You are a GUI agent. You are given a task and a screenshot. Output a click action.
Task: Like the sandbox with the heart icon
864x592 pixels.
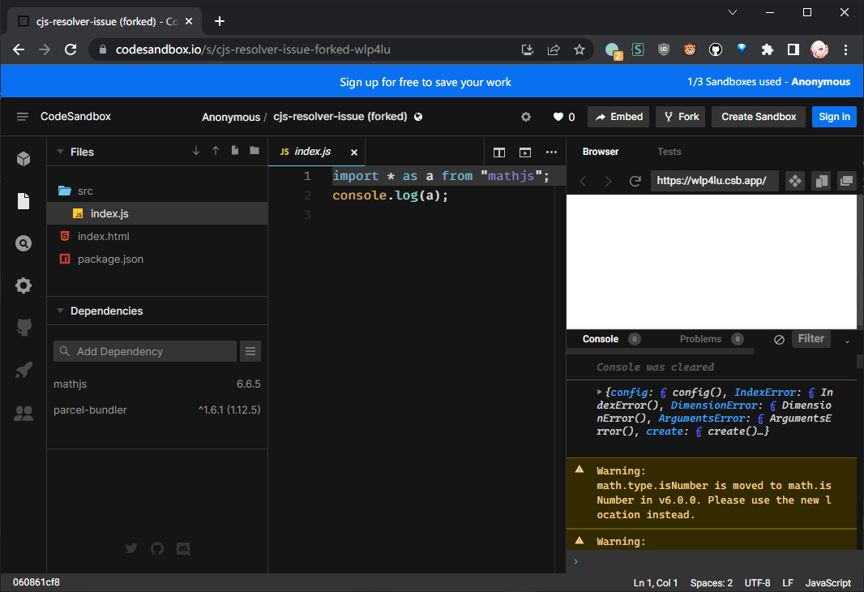pyautogui.click(x=558, y=117)
